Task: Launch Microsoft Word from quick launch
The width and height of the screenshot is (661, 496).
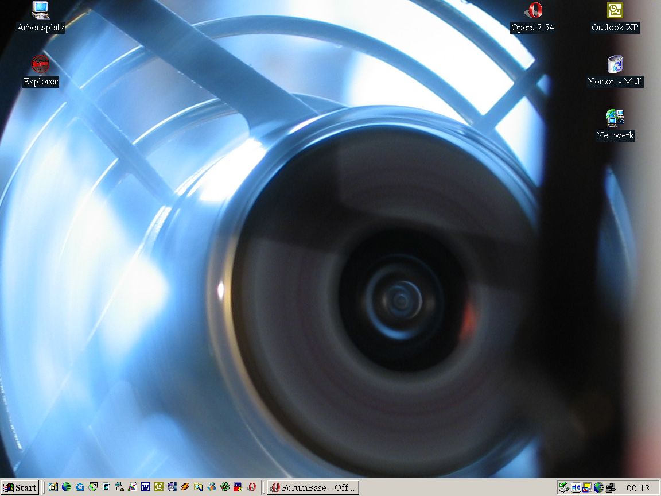Action: tap(146, 487)
